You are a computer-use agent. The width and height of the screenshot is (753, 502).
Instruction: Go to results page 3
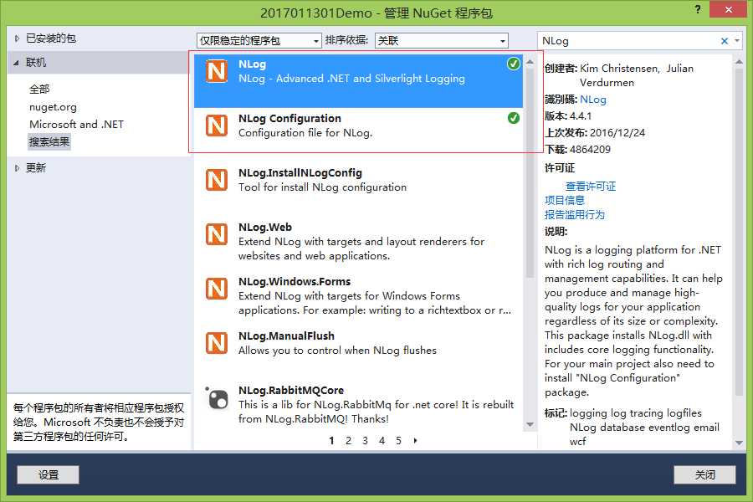[x=365, y=441]
